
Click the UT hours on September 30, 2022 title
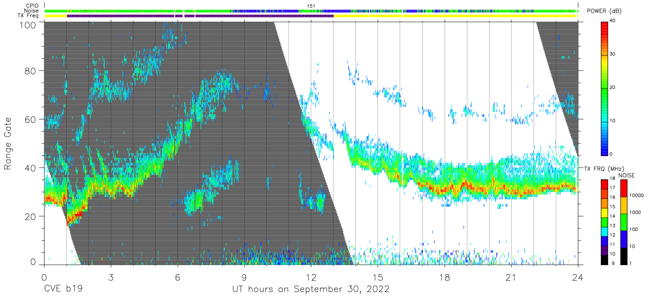tap(311, 289)
